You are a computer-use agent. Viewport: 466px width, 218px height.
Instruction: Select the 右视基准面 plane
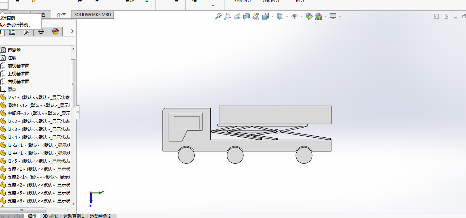[x=18, y=82]
